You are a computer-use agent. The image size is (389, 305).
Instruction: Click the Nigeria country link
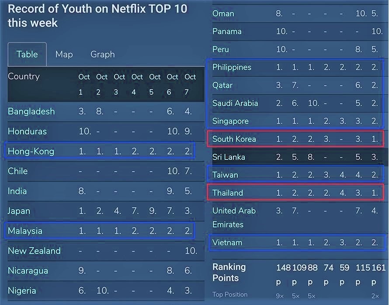(x=22, y=291)
